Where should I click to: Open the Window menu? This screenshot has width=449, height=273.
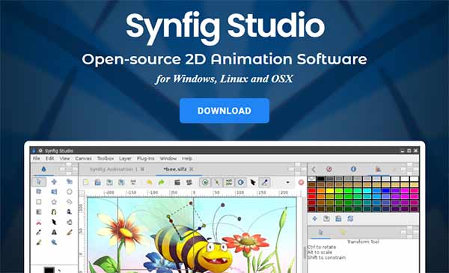pyautogui.click(x=168, y=159)
